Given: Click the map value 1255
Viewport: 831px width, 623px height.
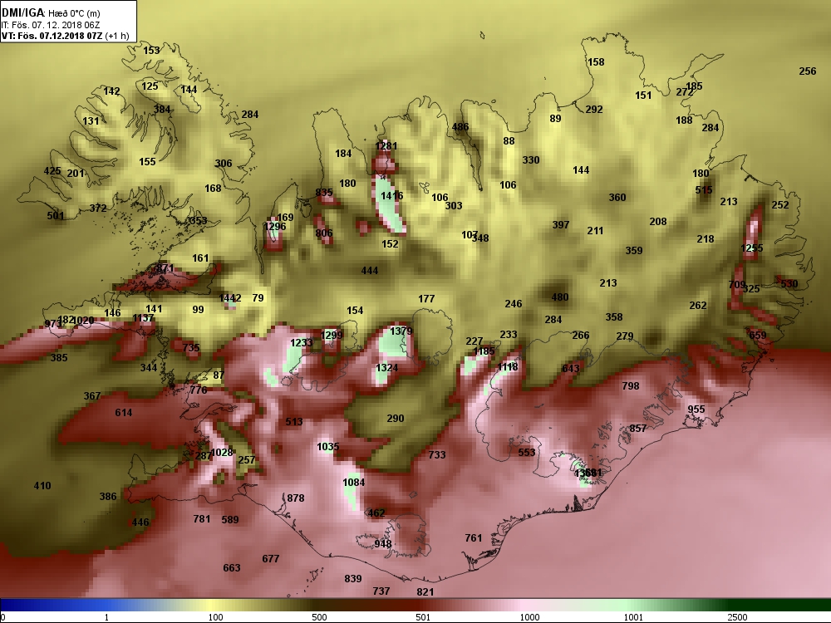Looking at the screenshot, I should pyautogui.click(x=752, y=248).
